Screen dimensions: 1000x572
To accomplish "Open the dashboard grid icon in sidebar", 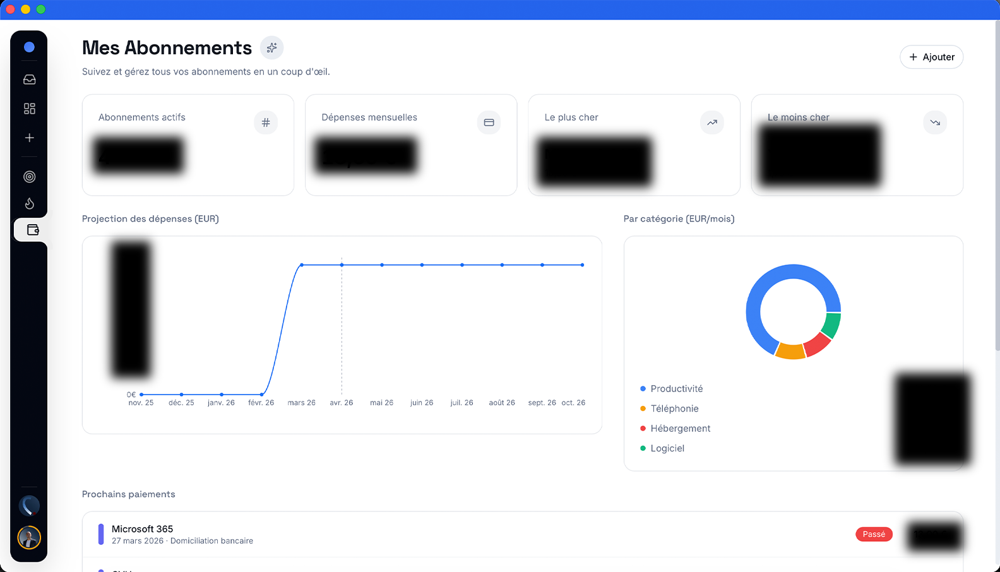I will [29, 109].
